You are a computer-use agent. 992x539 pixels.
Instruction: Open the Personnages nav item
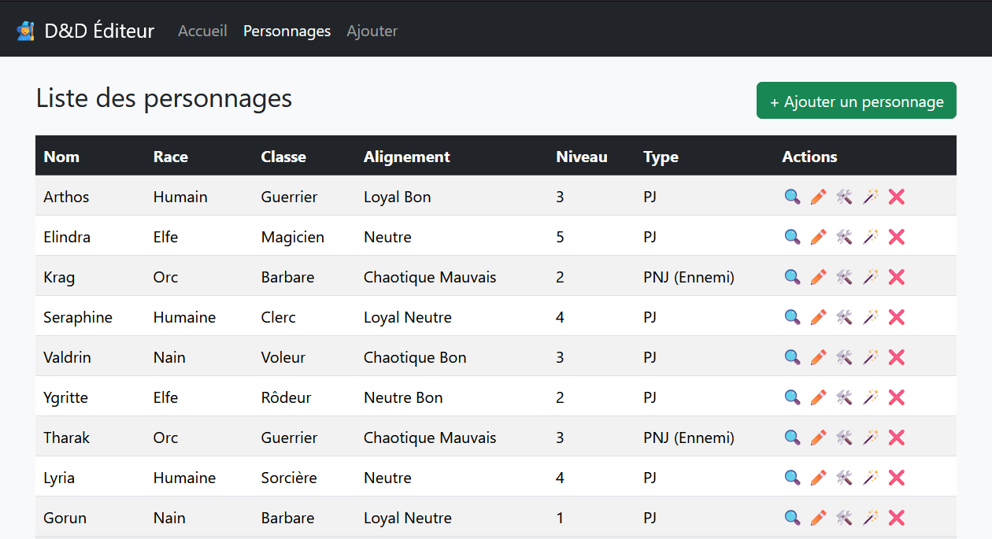[287, 31]
